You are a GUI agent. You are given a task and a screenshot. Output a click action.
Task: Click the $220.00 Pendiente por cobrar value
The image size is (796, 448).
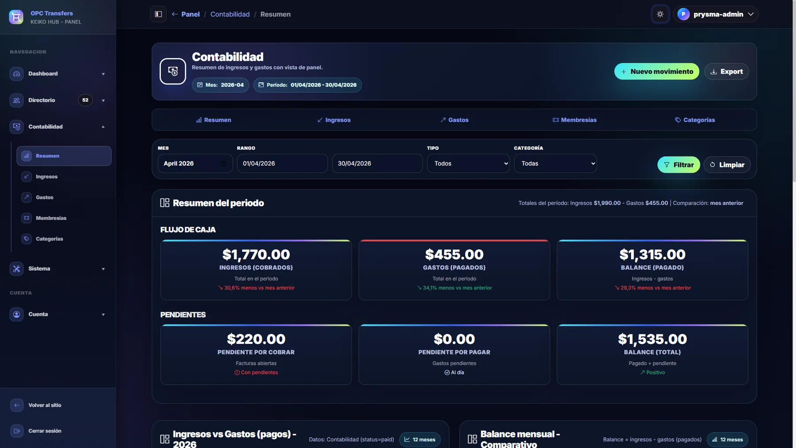click(x=256, y=339)
